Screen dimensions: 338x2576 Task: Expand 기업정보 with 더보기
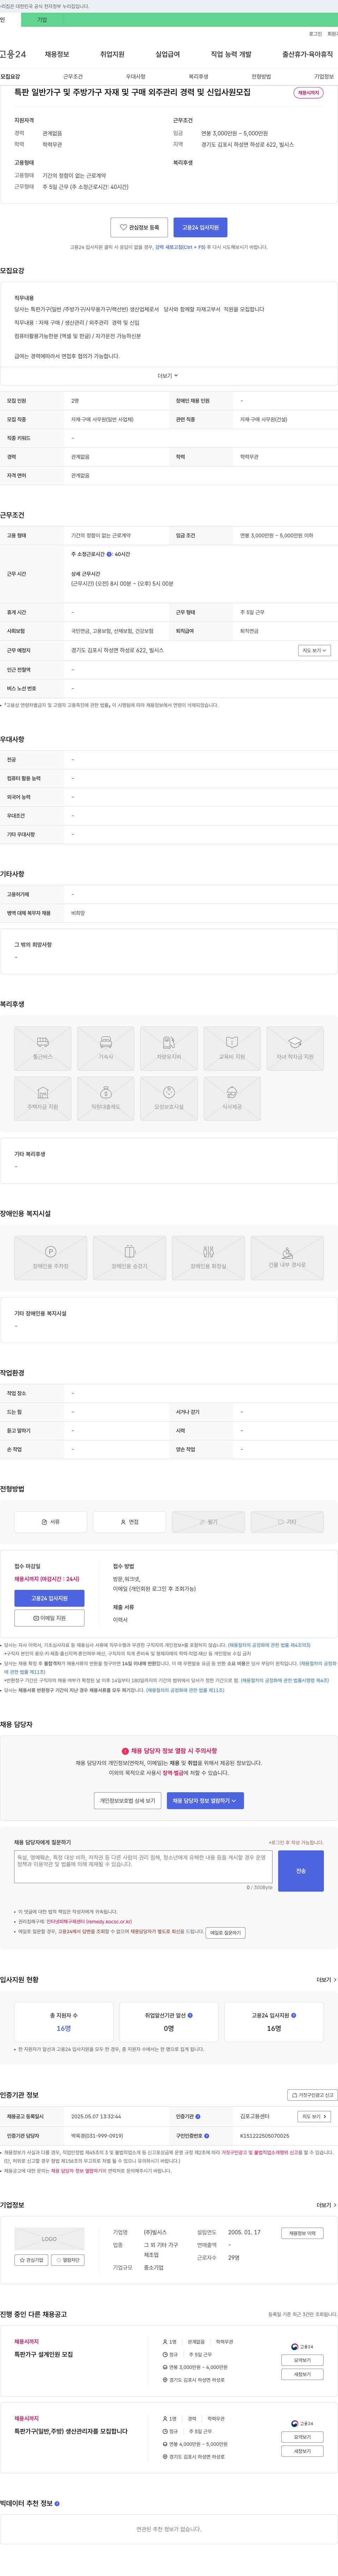(326, 2205)
